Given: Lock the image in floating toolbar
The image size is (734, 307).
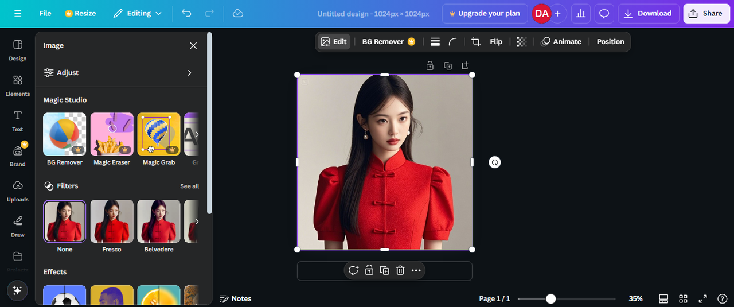Looking at the screenshot, I should click(x=369, y=270).
